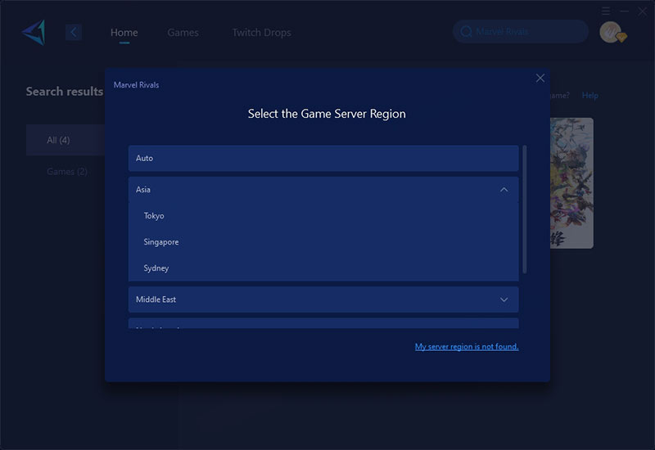Choose the Singapore server

(323, 242)
